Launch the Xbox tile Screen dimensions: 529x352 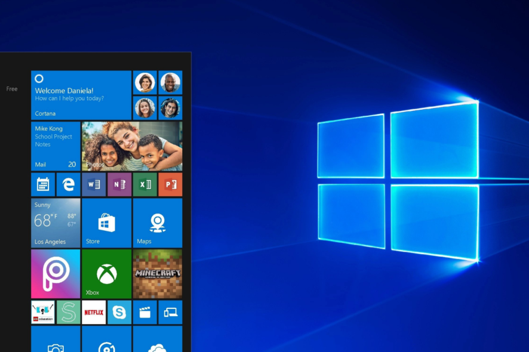(x=107, y=274)
